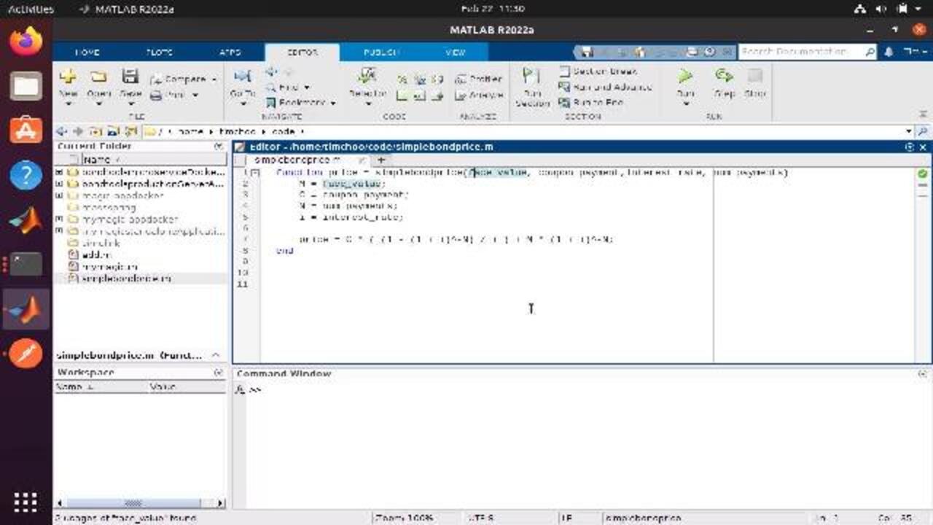Open Firefox from the Ubuntu dock

coord(26,41)
